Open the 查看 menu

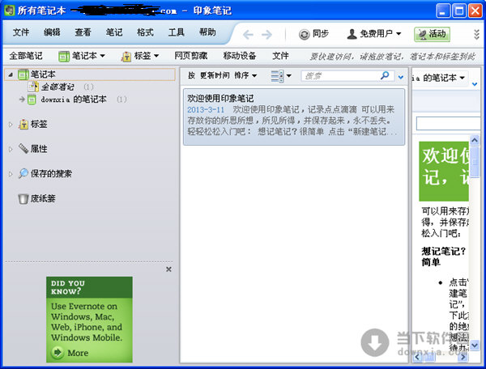tap(83, 32)
